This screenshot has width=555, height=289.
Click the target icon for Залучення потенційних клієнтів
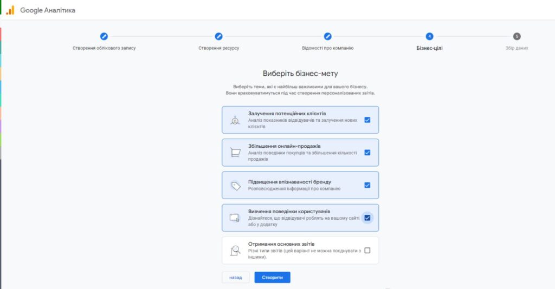pos(235,120)
